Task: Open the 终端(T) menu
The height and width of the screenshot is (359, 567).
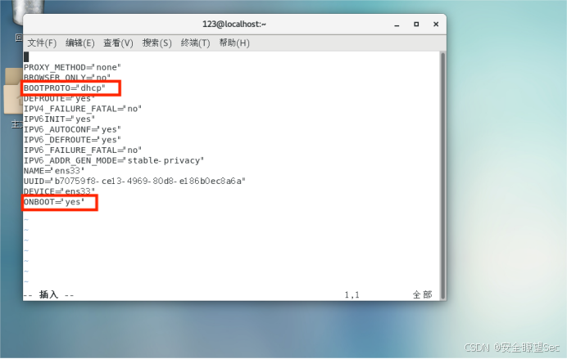Action: tap(195, 43)
